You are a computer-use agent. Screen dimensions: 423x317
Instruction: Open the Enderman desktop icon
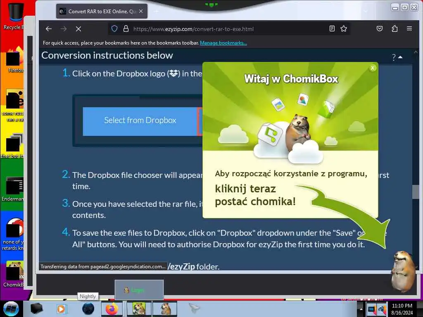(x=14, y=189)
